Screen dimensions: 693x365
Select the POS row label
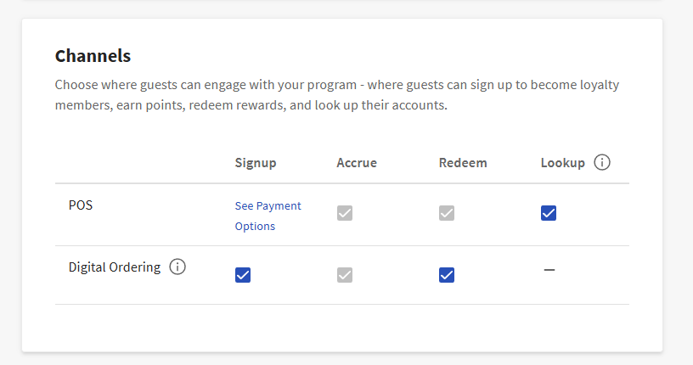click(81, 205)
